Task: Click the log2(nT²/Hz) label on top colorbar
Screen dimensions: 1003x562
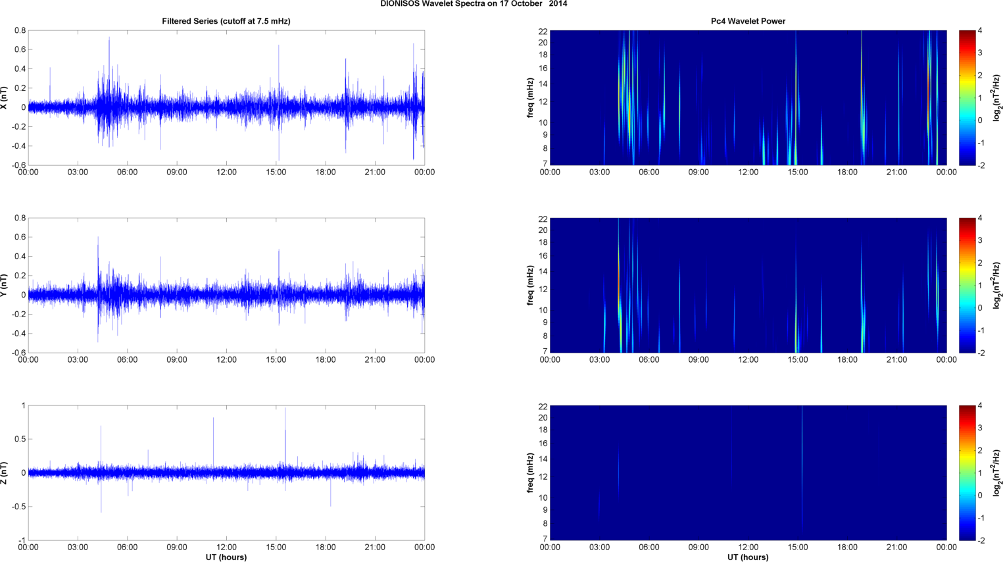Action: [997, 98]
